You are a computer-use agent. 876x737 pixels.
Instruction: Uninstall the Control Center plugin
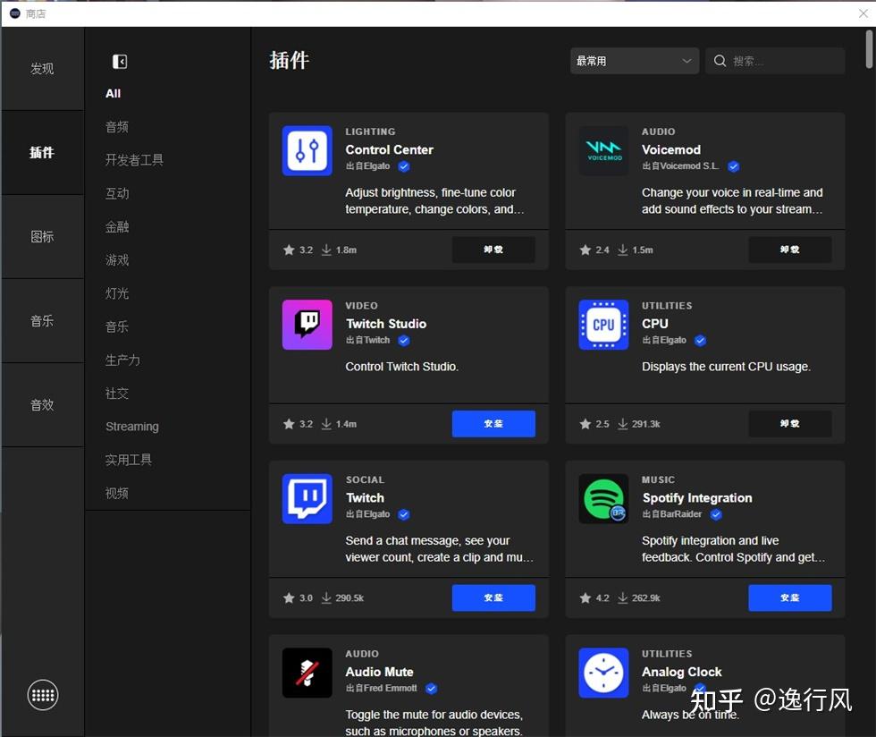point(493,250)
